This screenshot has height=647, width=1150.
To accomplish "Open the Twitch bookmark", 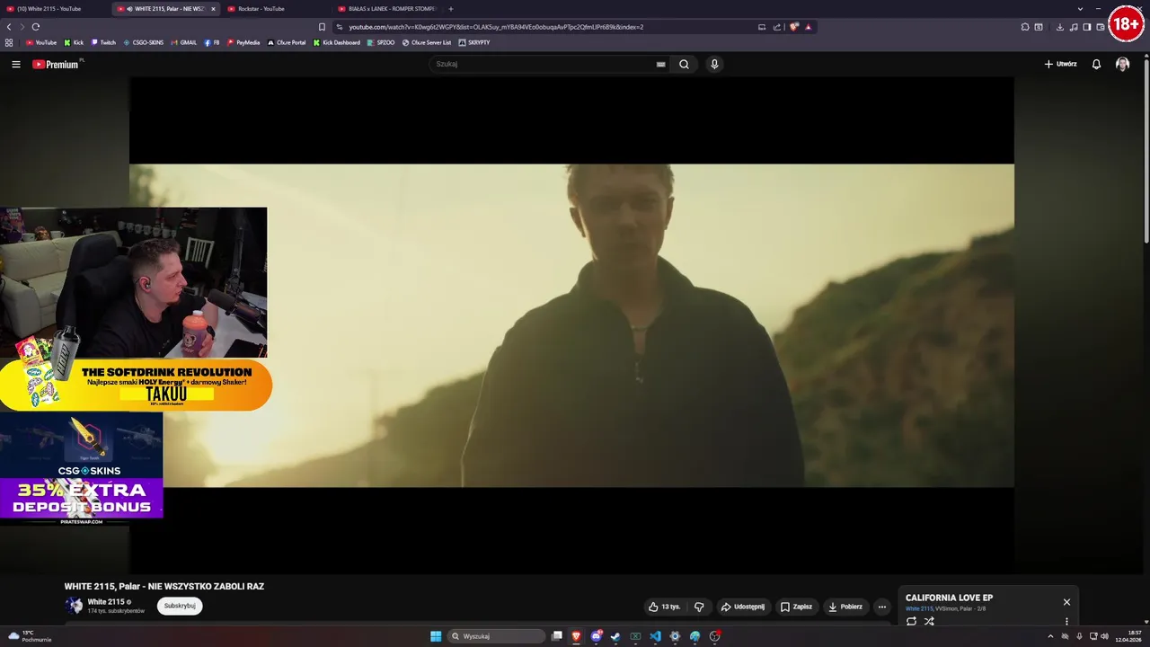I will 103,42.
